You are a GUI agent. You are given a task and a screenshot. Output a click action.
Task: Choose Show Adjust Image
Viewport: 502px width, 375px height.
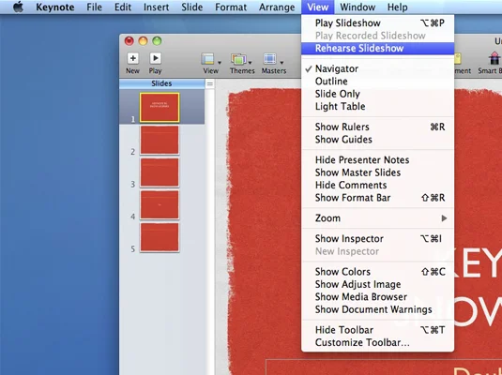378,284
